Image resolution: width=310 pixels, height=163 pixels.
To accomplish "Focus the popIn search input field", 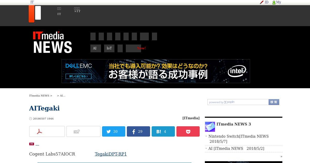I will (238, 102).
